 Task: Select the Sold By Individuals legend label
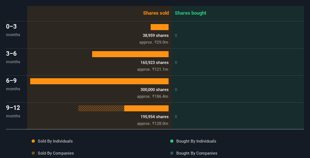coord(55,141)
